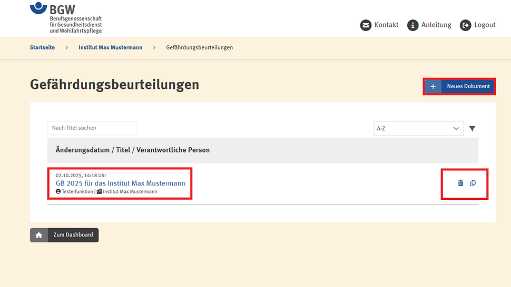Click the Logout arrow icon

coord(465,25)
